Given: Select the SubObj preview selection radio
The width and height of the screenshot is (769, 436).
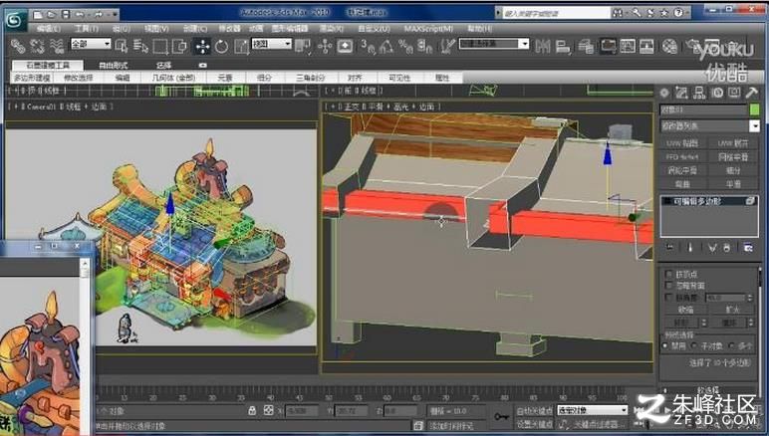Looking at the screenshot, I should (694, 345).
